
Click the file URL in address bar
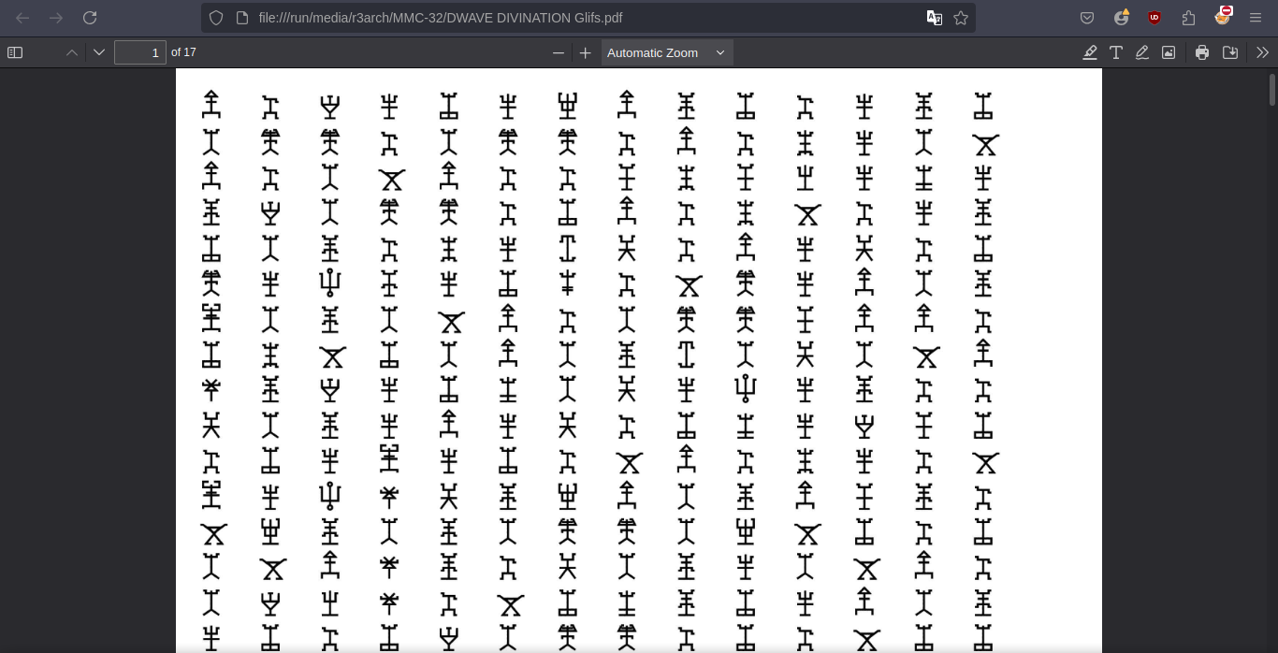click(441, 18)
